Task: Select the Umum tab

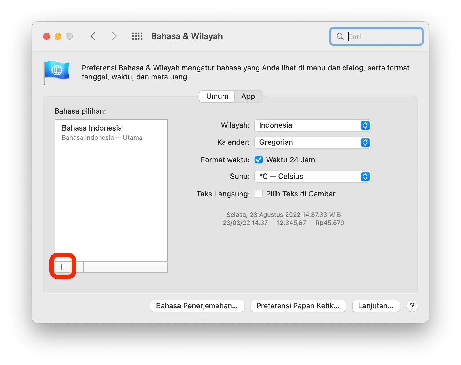Action: [x=217, y=96]
